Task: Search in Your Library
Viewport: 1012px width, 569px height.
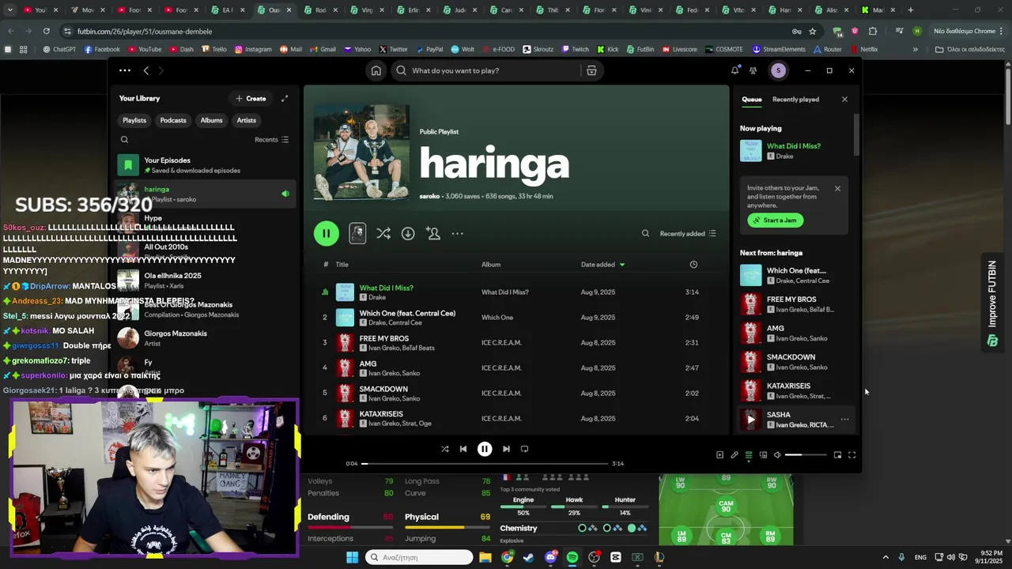Action: coord(124,140)
